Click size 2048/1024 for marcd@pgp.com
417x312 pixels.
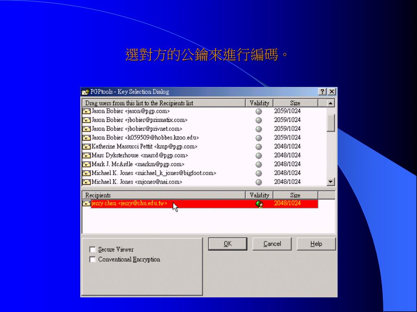(288, 155)
